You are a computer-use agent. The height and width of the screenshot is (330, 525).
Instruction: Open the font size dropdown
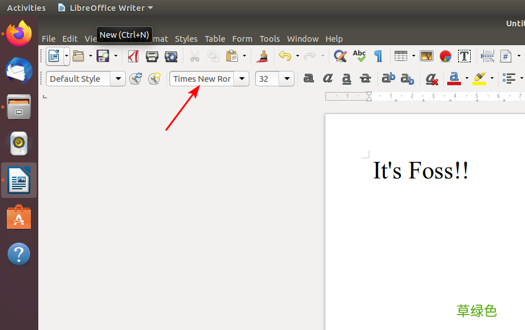[x=287, y=79]
